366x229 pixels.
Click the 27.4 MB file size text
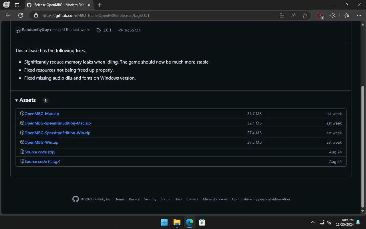click(x=254, y=133)
